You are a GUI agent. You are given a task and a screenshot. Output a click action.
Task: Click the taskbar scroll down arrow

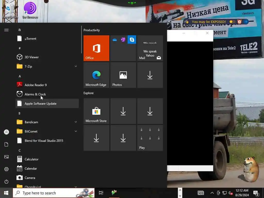tap(180, 196)
